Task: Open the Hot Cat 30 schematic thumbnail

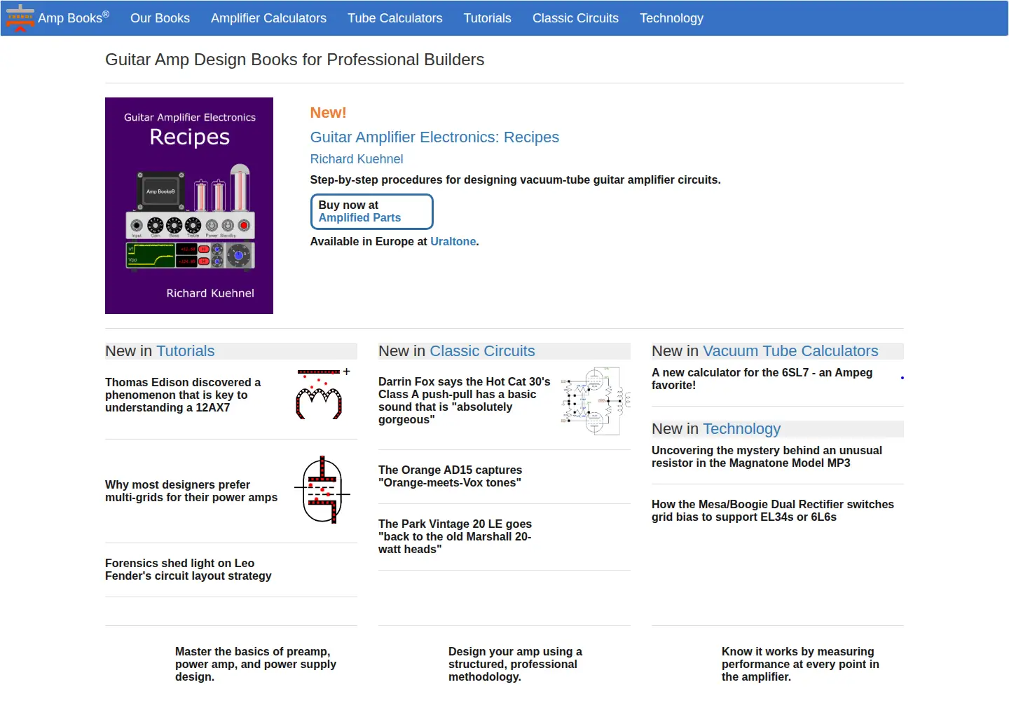Action: [596, 400]
